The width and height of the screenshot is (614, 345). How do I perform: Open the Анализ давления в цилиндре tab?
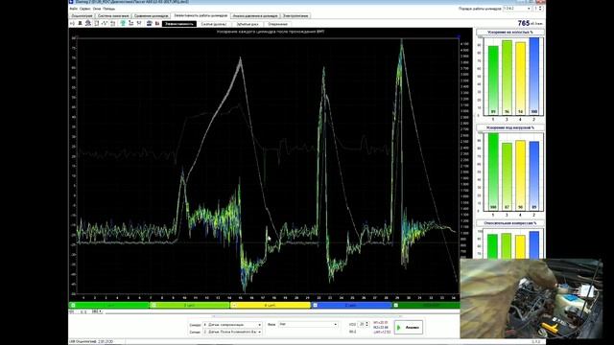(x=255, y=16)
